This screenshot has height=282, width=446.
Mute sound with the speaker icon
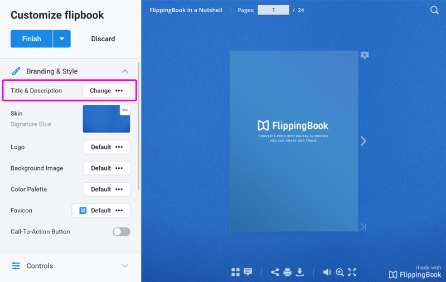coord(327,272)
